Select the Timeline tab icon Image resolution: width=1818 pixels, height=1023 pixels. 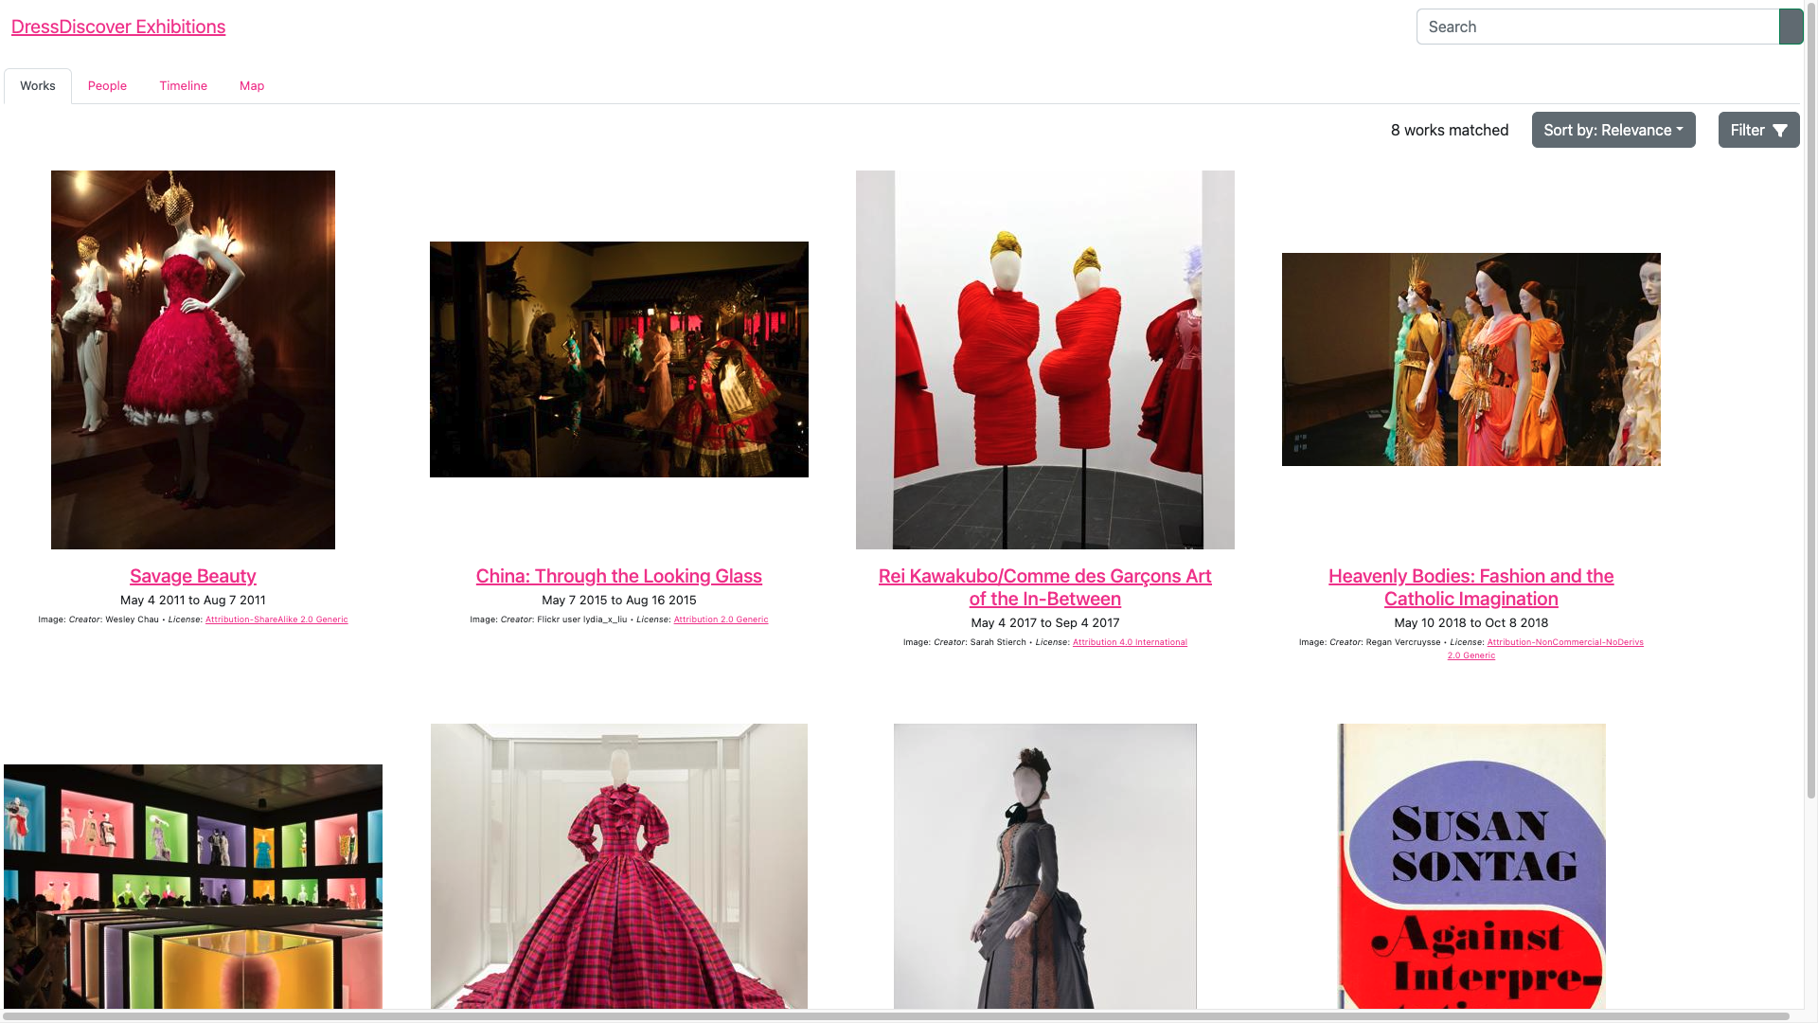(184, 85)
